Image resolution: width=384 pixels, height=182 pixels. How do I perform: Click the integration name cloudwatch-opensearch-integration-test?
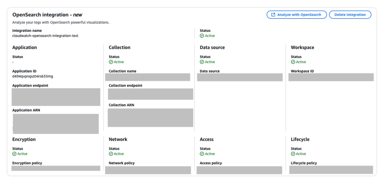point(45,36)
